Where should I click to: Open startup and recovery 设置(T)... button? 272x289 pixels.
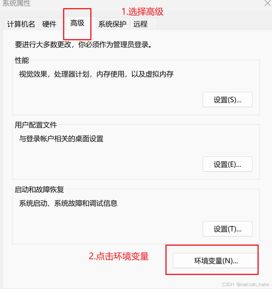tap(228, 229)
